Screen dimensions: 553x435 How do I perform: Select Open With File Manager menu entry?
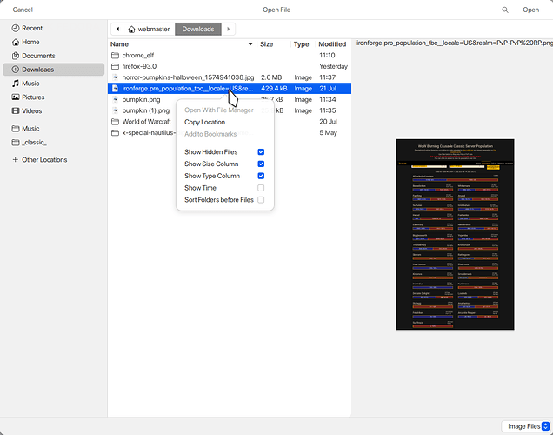point(219,110)
